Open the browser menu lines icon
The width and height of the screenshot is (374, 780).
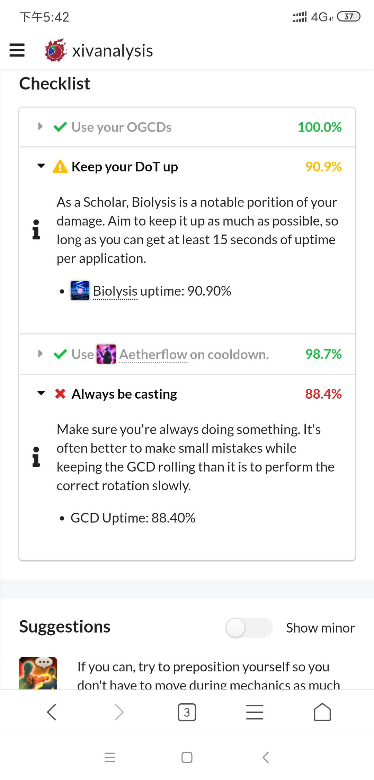pyautogui.click(x=255, y=712)
